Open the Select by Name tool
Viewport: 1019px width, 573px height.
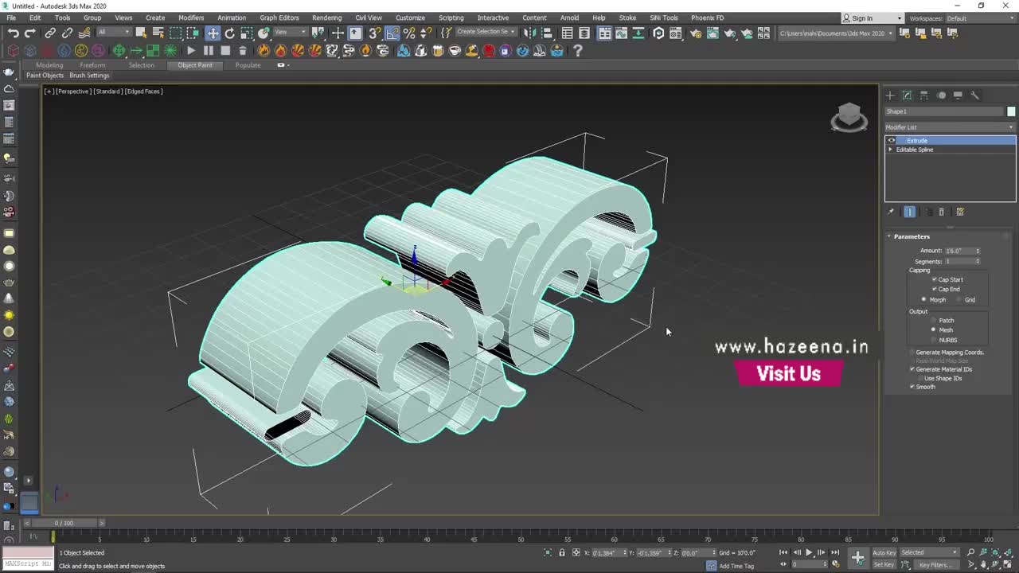158,33
